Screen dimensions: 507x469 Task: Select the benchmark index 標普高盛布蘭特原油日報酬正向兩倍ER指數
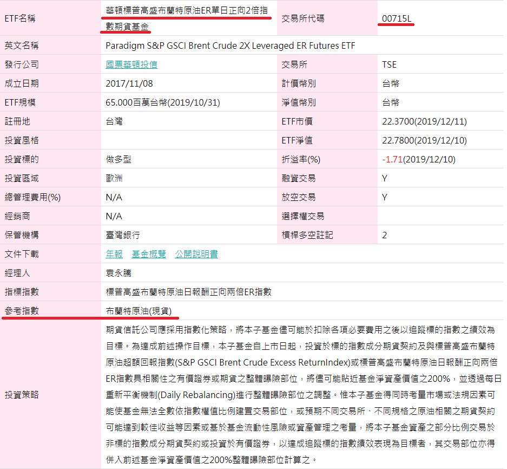tap(188, 292)
